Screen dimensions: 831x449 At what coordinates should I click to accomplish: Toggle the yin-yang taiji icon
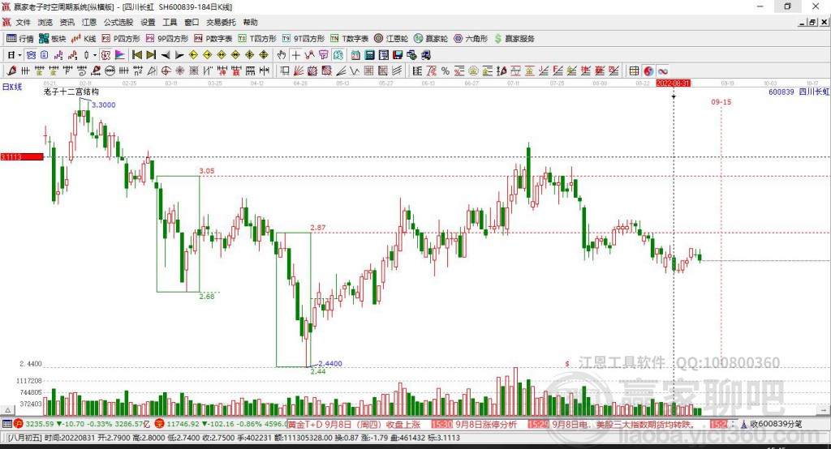click(x=648, y=71)
